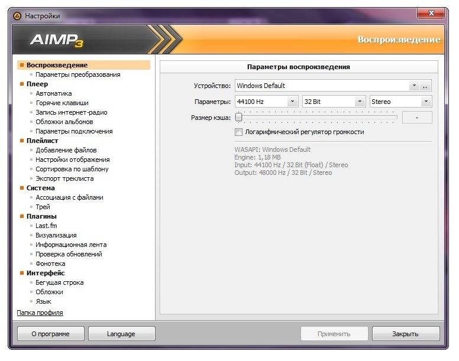Open Визуализация settings page
Viewport: 459px width, 361px height.
56,235
